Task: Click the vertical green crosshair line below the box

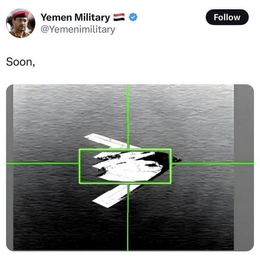Action: 128,217
